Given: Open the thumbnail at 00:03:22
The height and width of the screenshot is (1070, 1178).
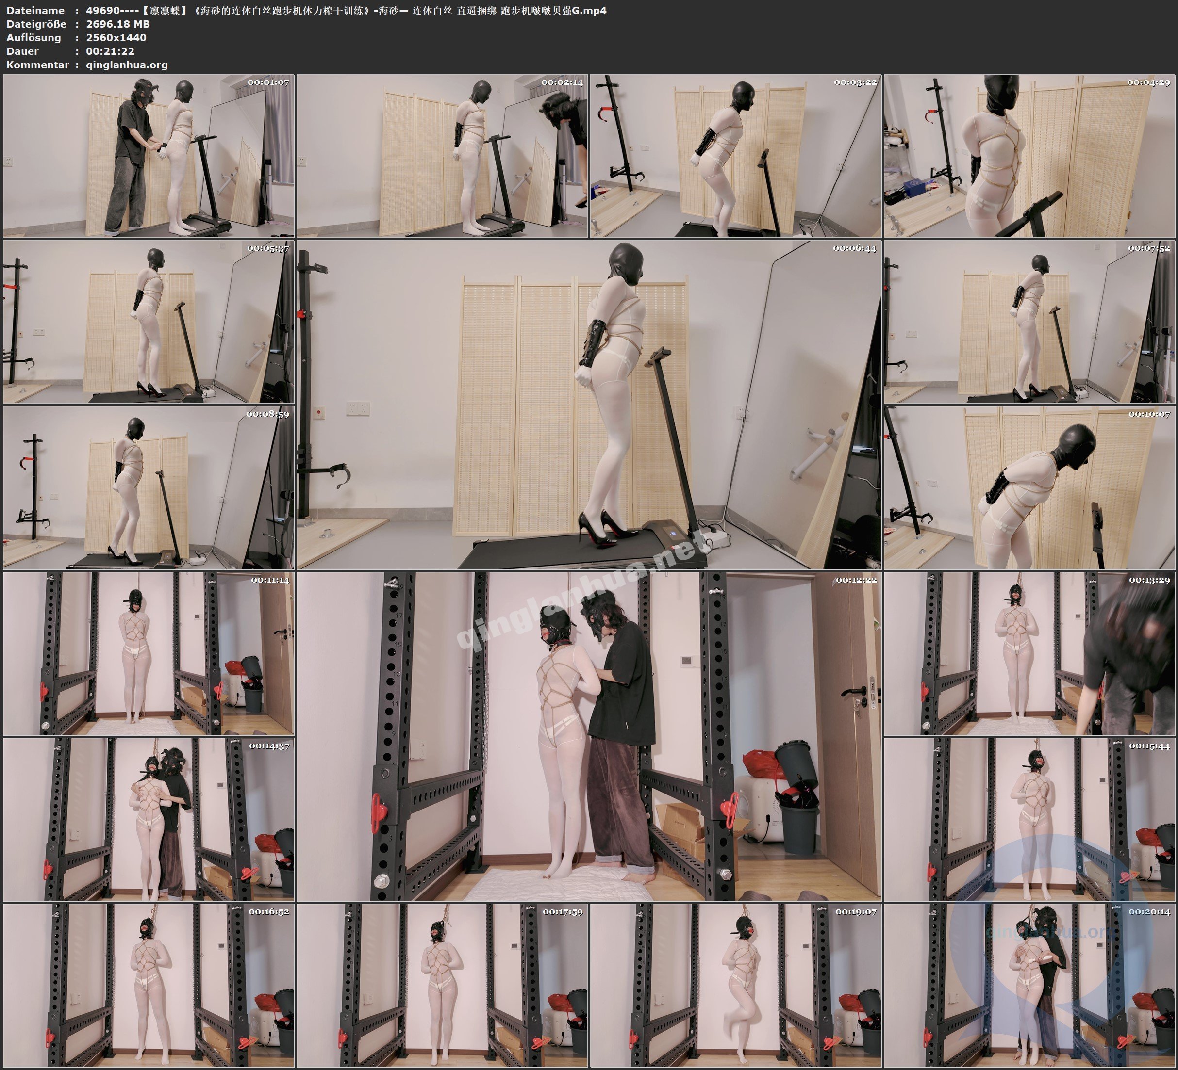Looking at the screenshot, I should click(x=735, y=156).
